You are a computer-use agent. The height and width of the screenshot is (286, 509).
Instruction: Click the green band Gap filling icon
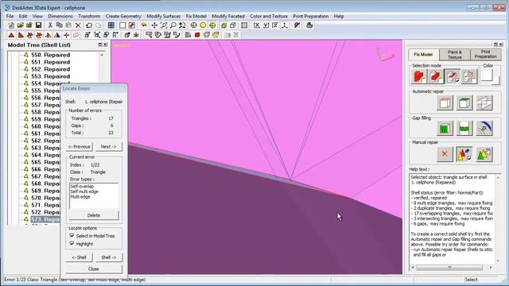464,128
